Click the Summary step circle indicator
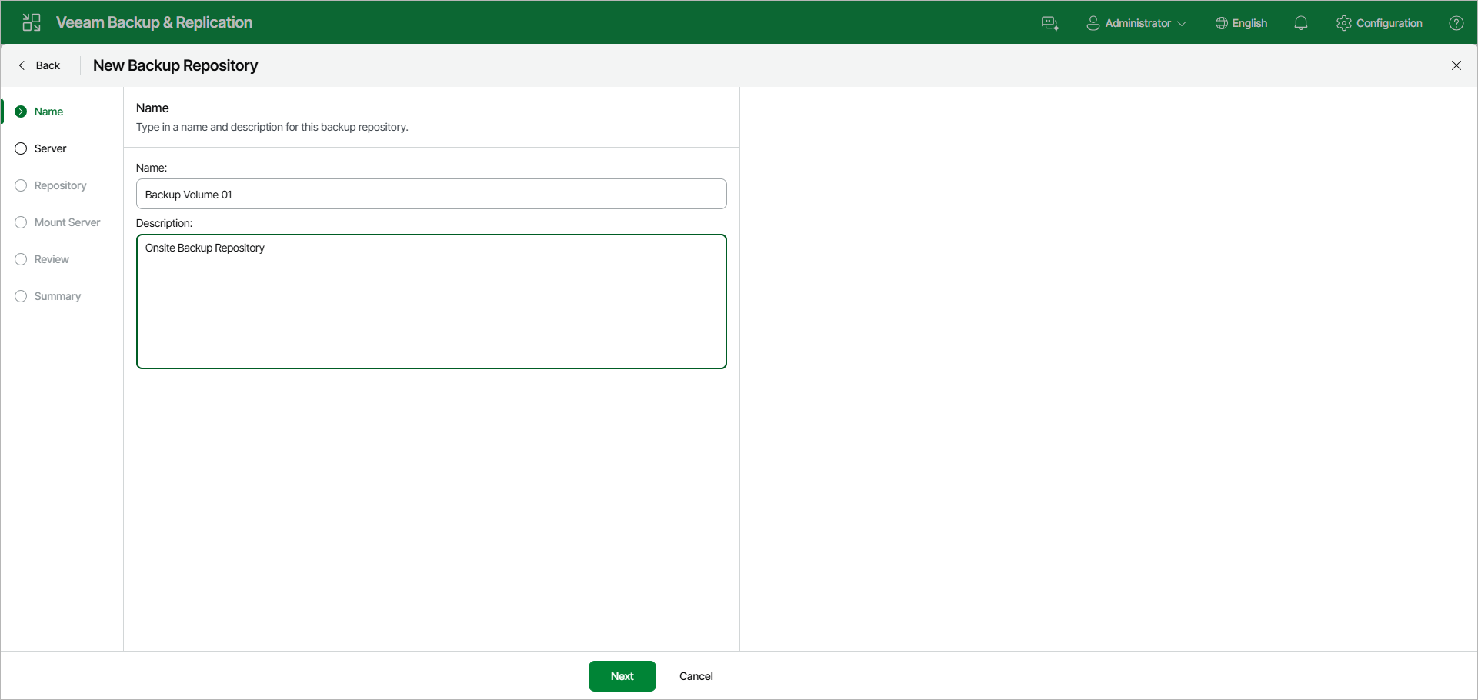Screen dimensions: 1478x700 21,296
